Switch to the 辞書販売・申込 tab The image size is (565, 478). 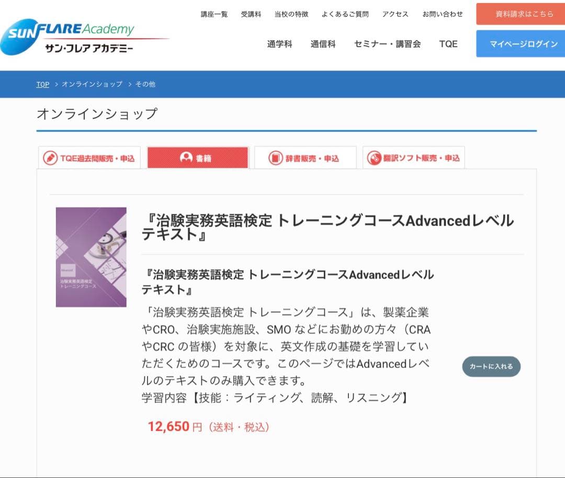point(305,157)
